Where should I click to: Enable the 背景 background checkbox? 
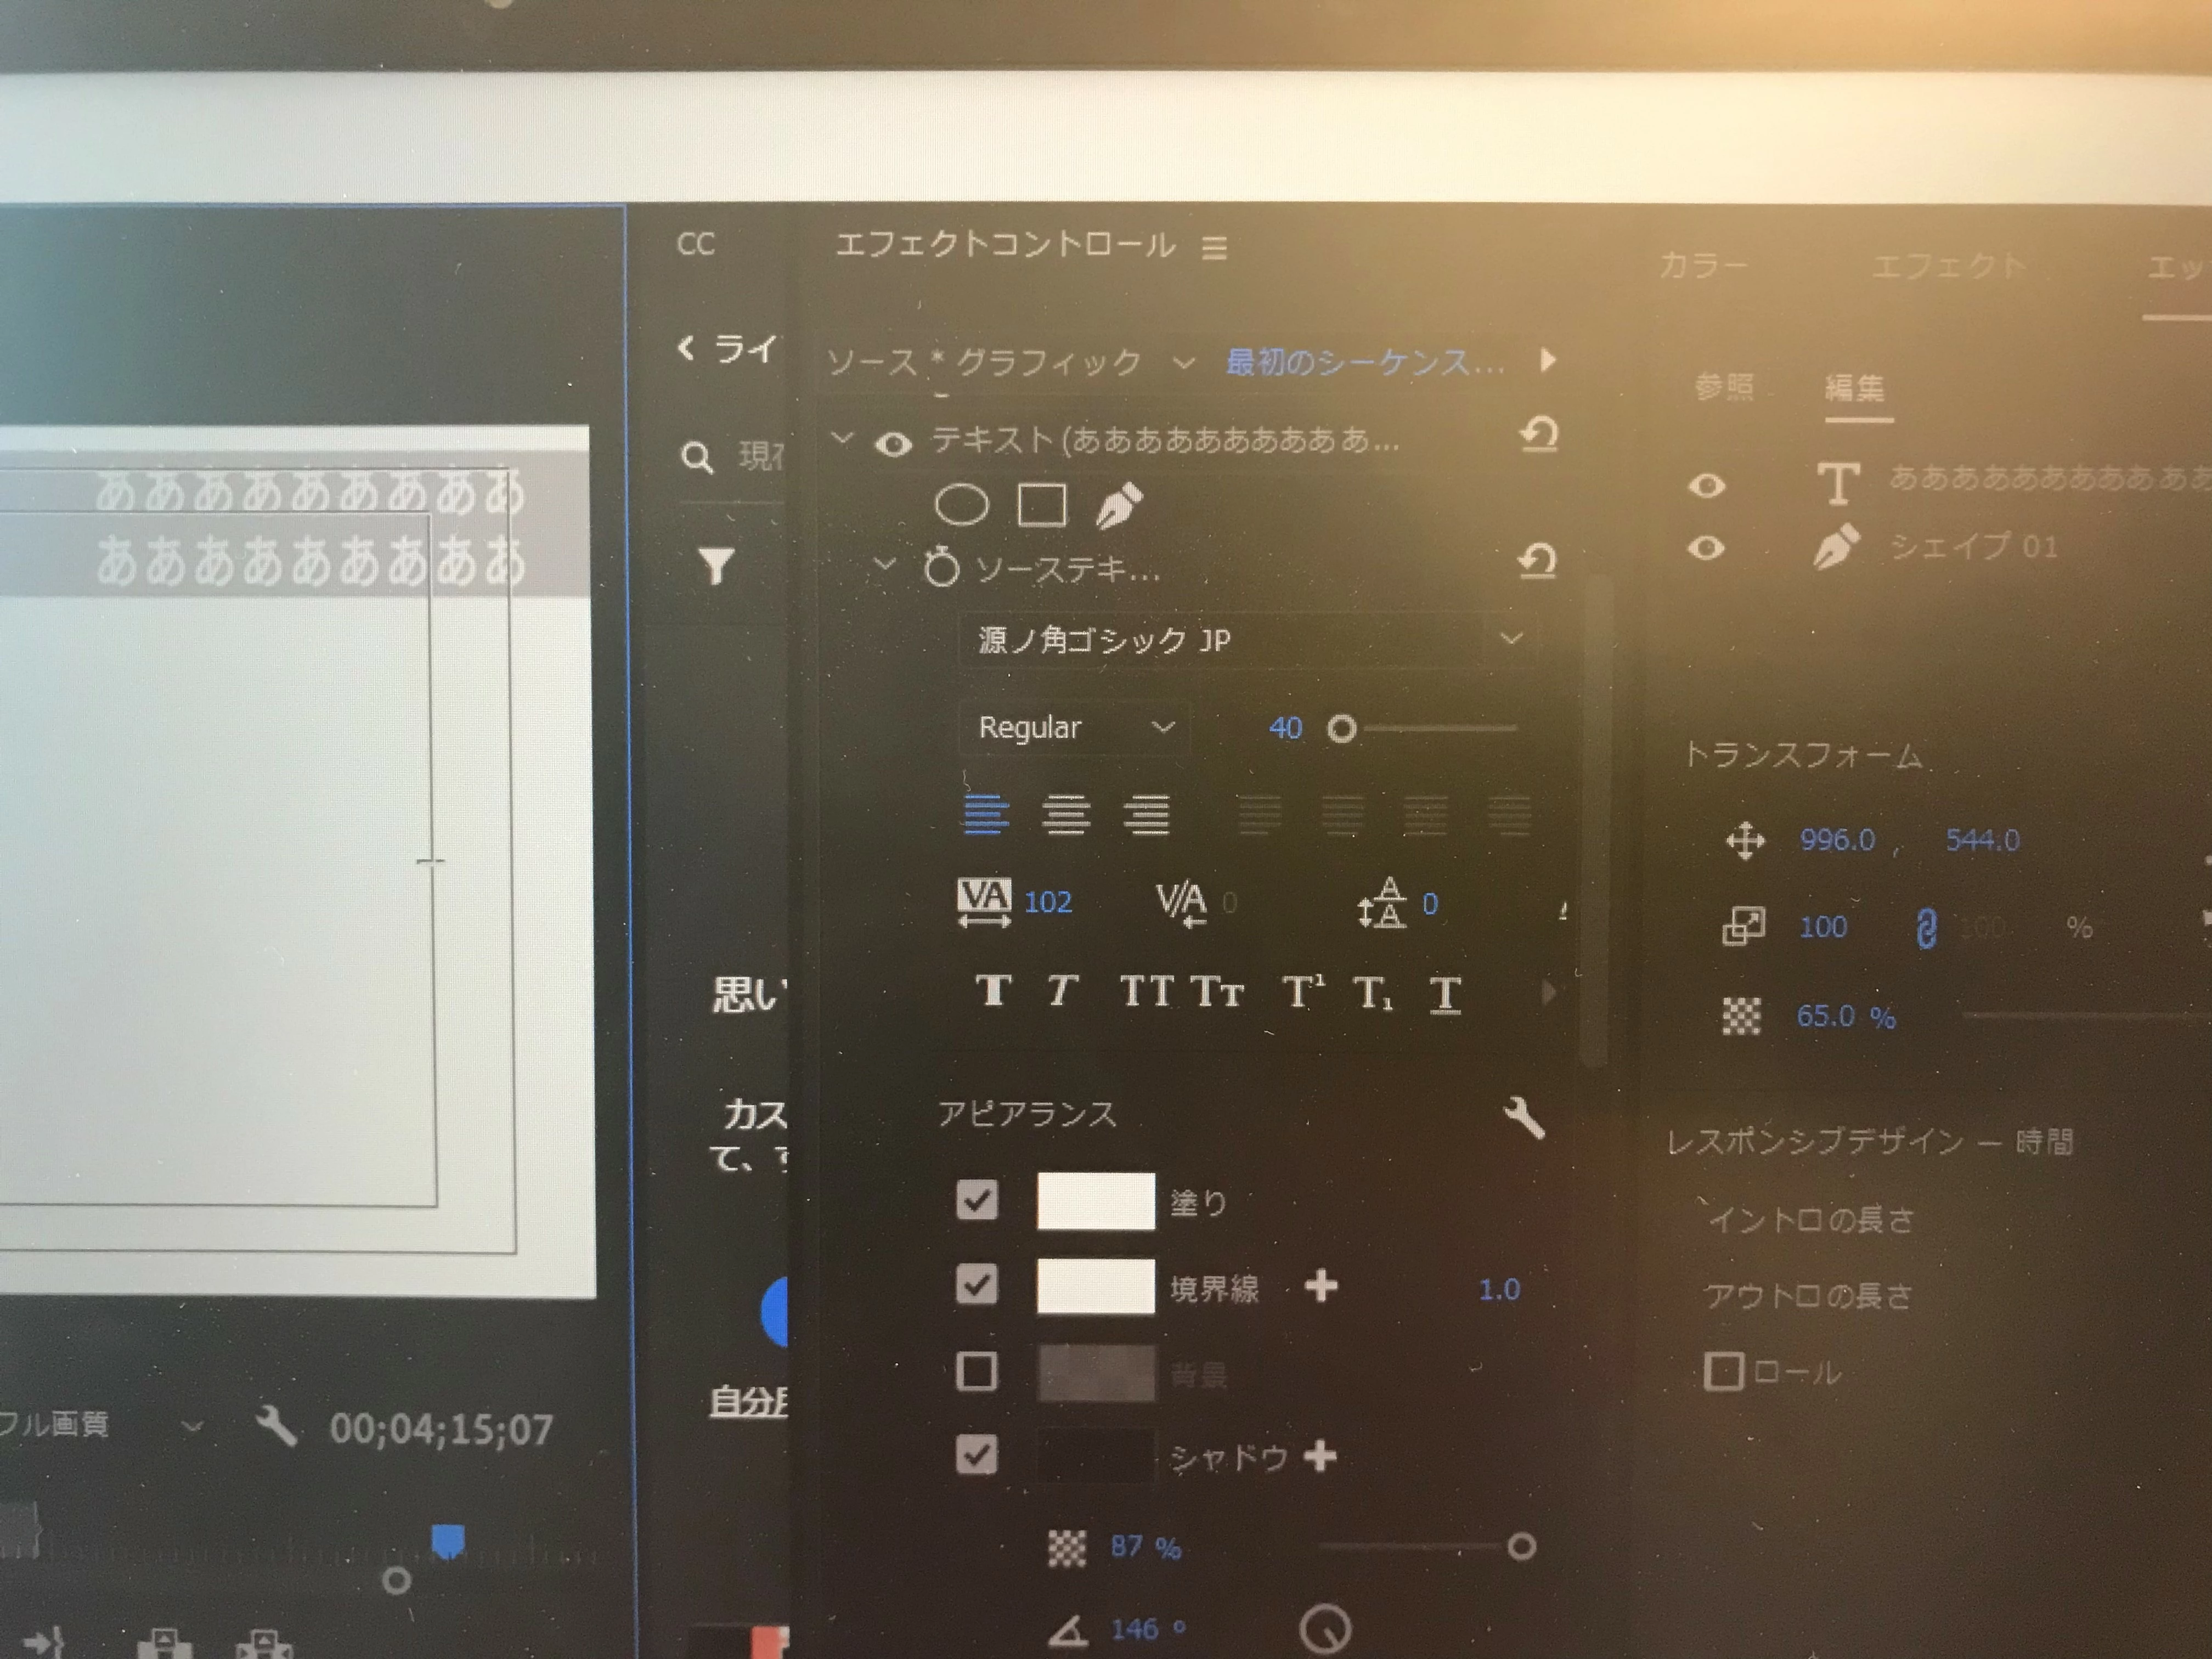pyautogui.click(x=977, y=1371)
